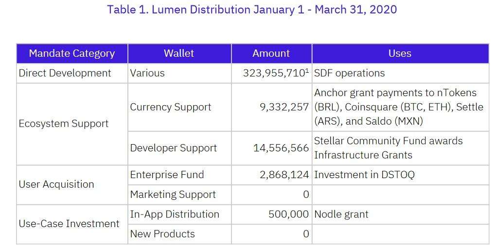Click the Amount column header

[271, 53]
